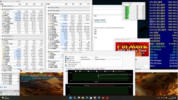
Task: Click the monitor icon beside Stress GPU(s)
Action: tap(66, 66)
